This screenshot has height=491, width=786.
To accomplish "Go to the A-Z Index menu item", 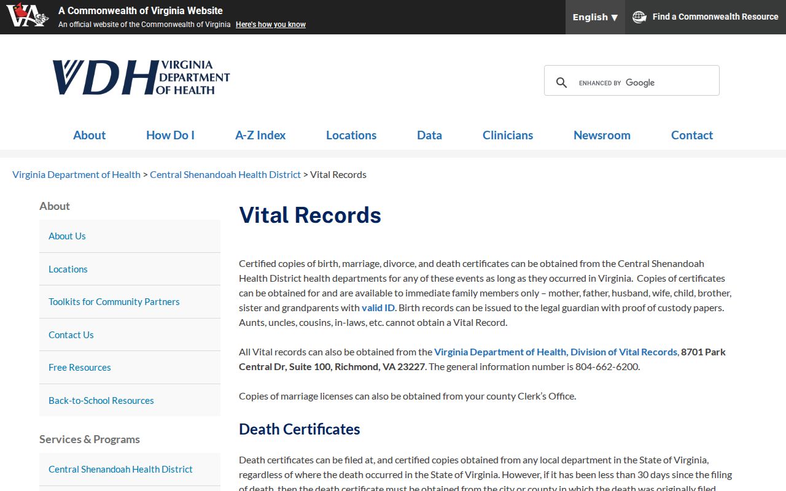I will coord(260,135).
